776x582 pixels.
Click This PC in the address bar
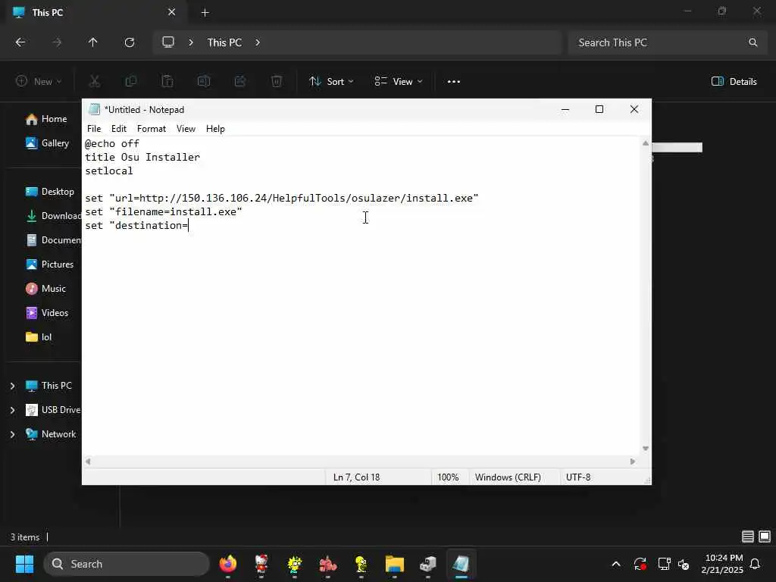point(224,42)
